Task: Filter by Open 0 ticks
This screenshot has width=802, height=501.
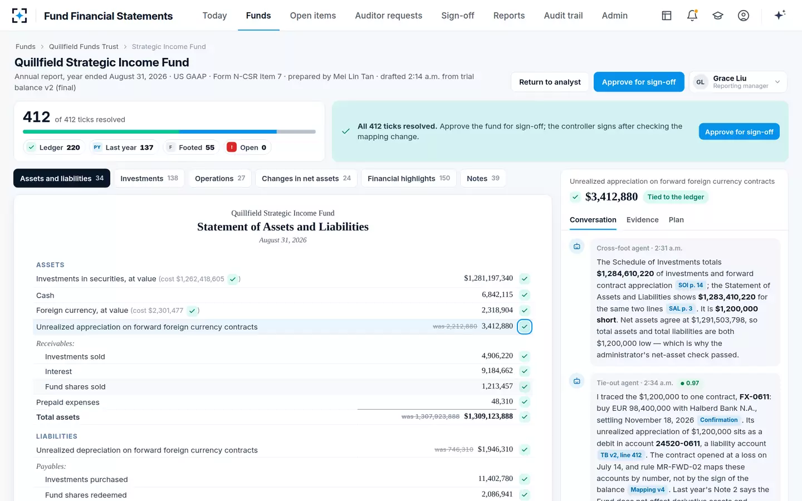Action: 247,148
